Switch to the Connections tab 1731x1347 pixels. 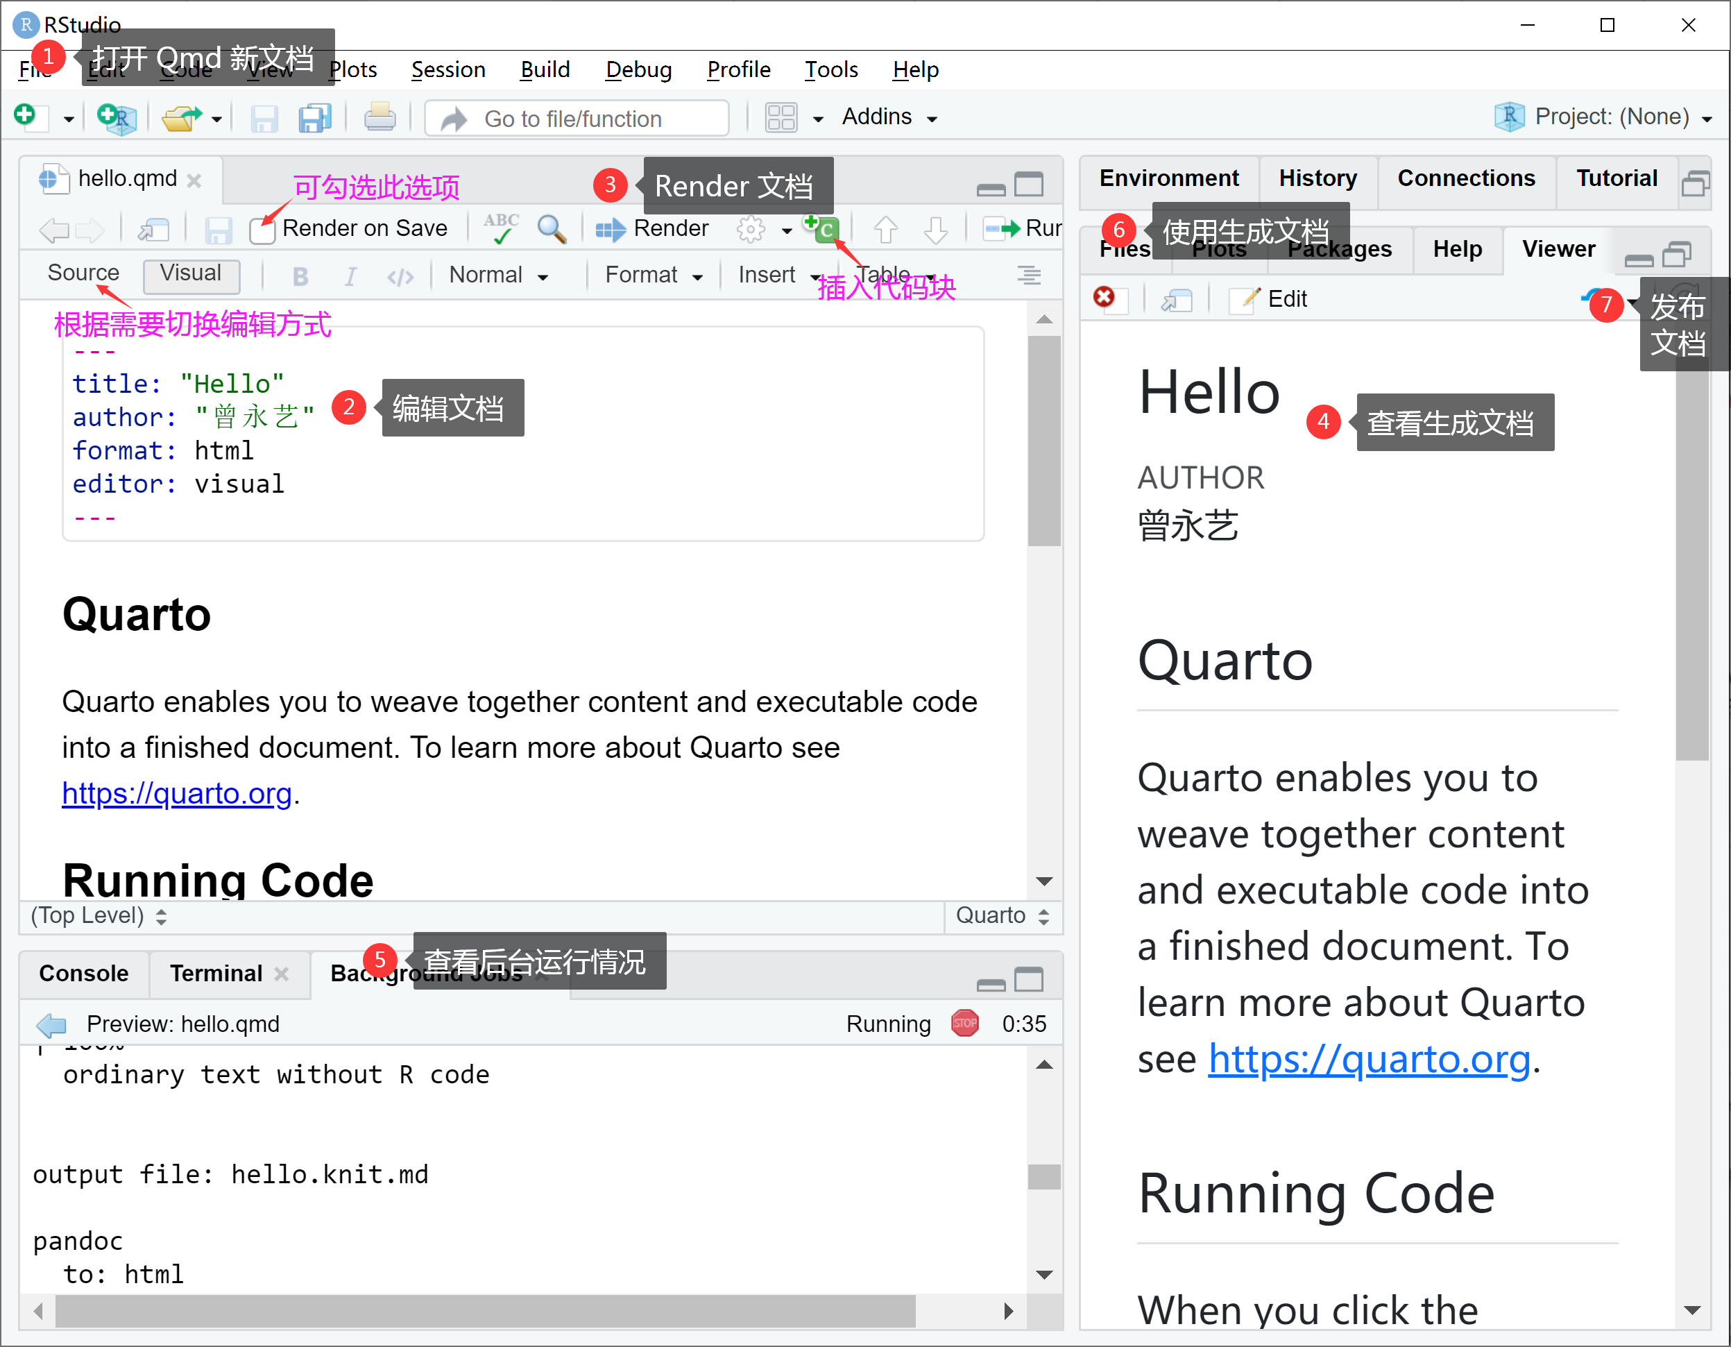1465,178
